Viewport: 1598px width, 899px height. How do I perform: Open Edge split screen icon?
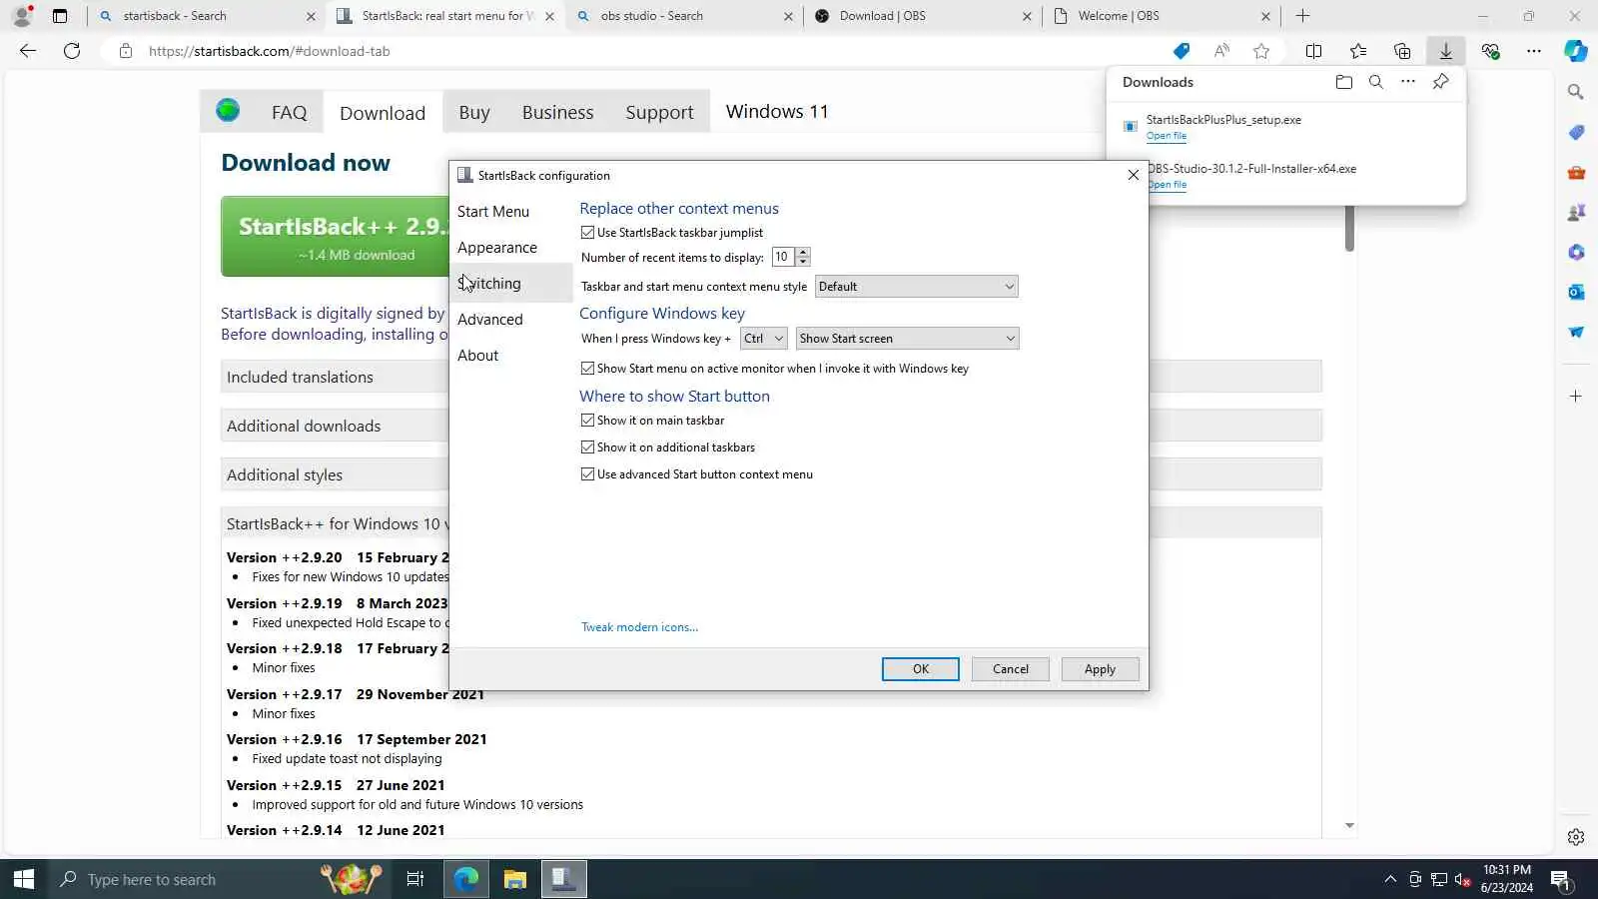coord(1313,51)
